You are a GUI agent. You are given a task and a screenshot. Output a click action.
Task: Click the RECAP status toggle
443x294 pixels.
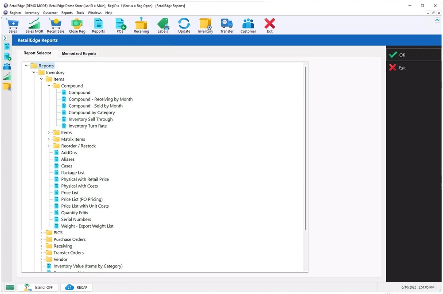point(76,287)
